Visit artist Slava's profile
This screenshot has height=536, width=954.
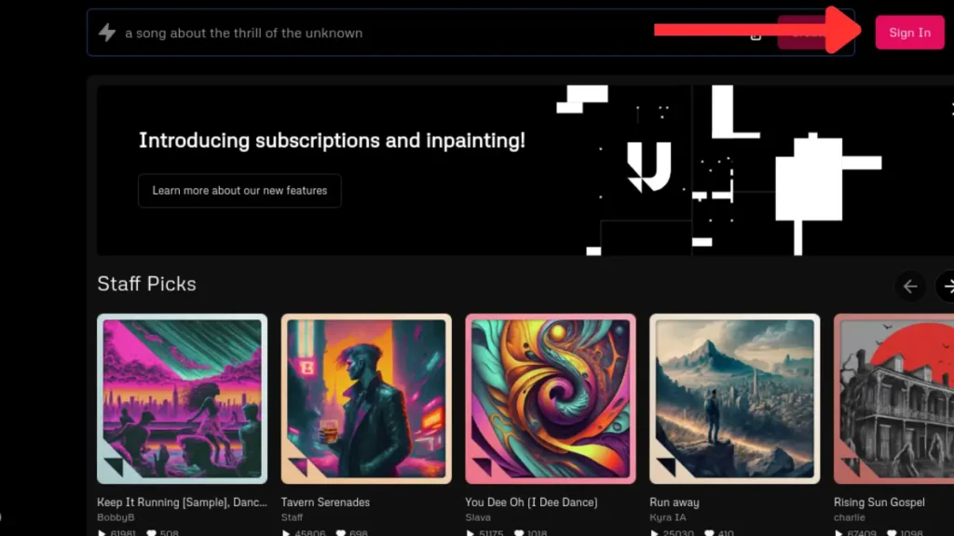click(x=478, y=517)
